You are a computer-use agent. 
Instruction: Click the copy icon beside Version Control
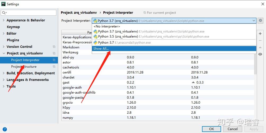click(x=54, y=47)
